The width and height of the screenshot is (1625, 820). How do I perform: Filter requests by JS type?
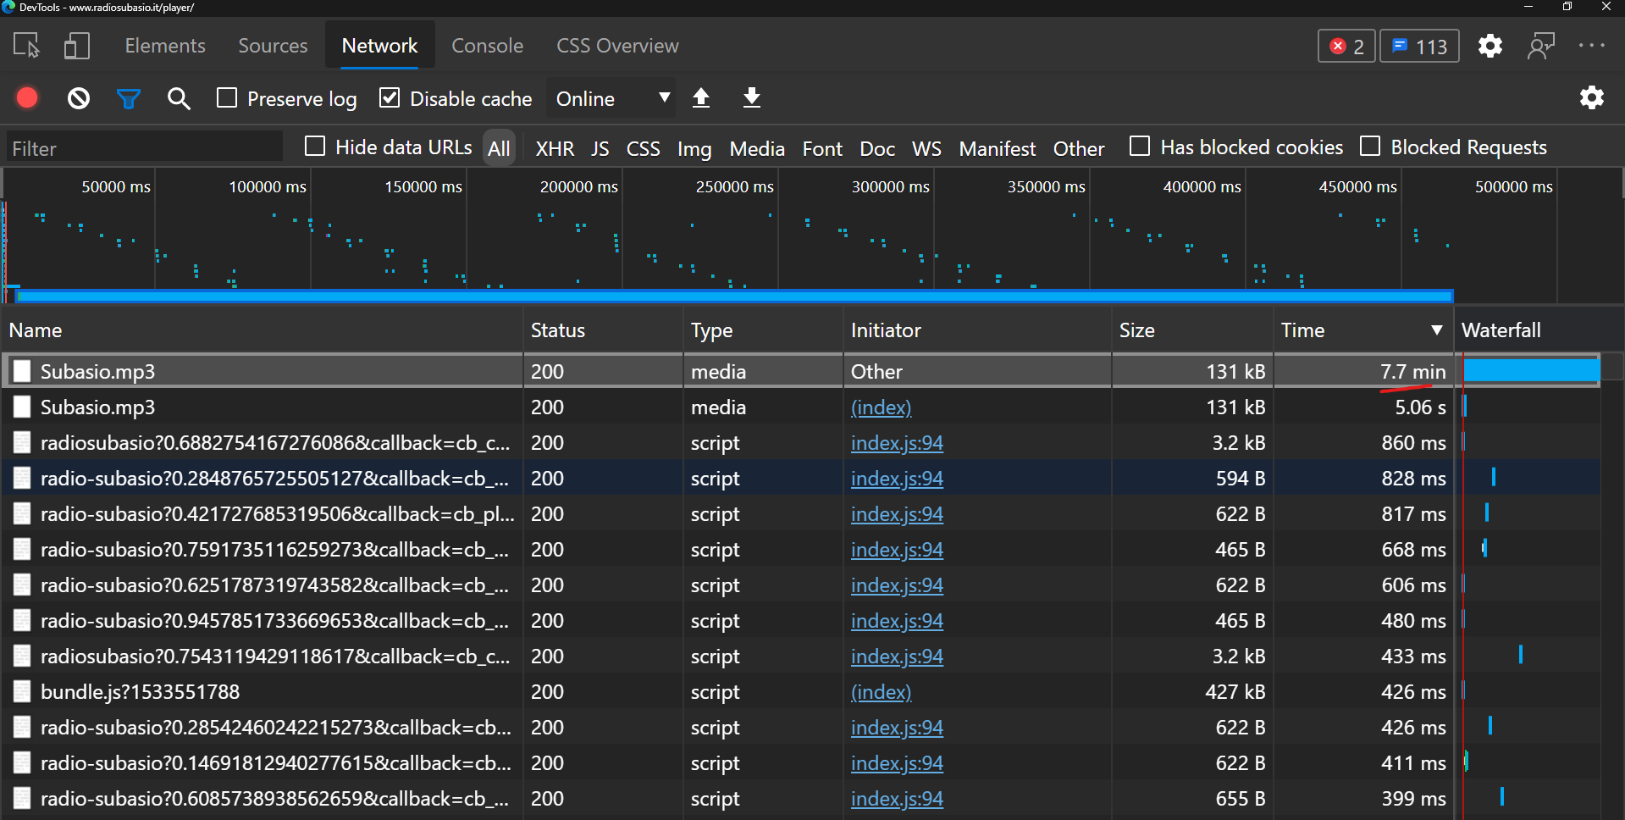click(x=600, y=149)
